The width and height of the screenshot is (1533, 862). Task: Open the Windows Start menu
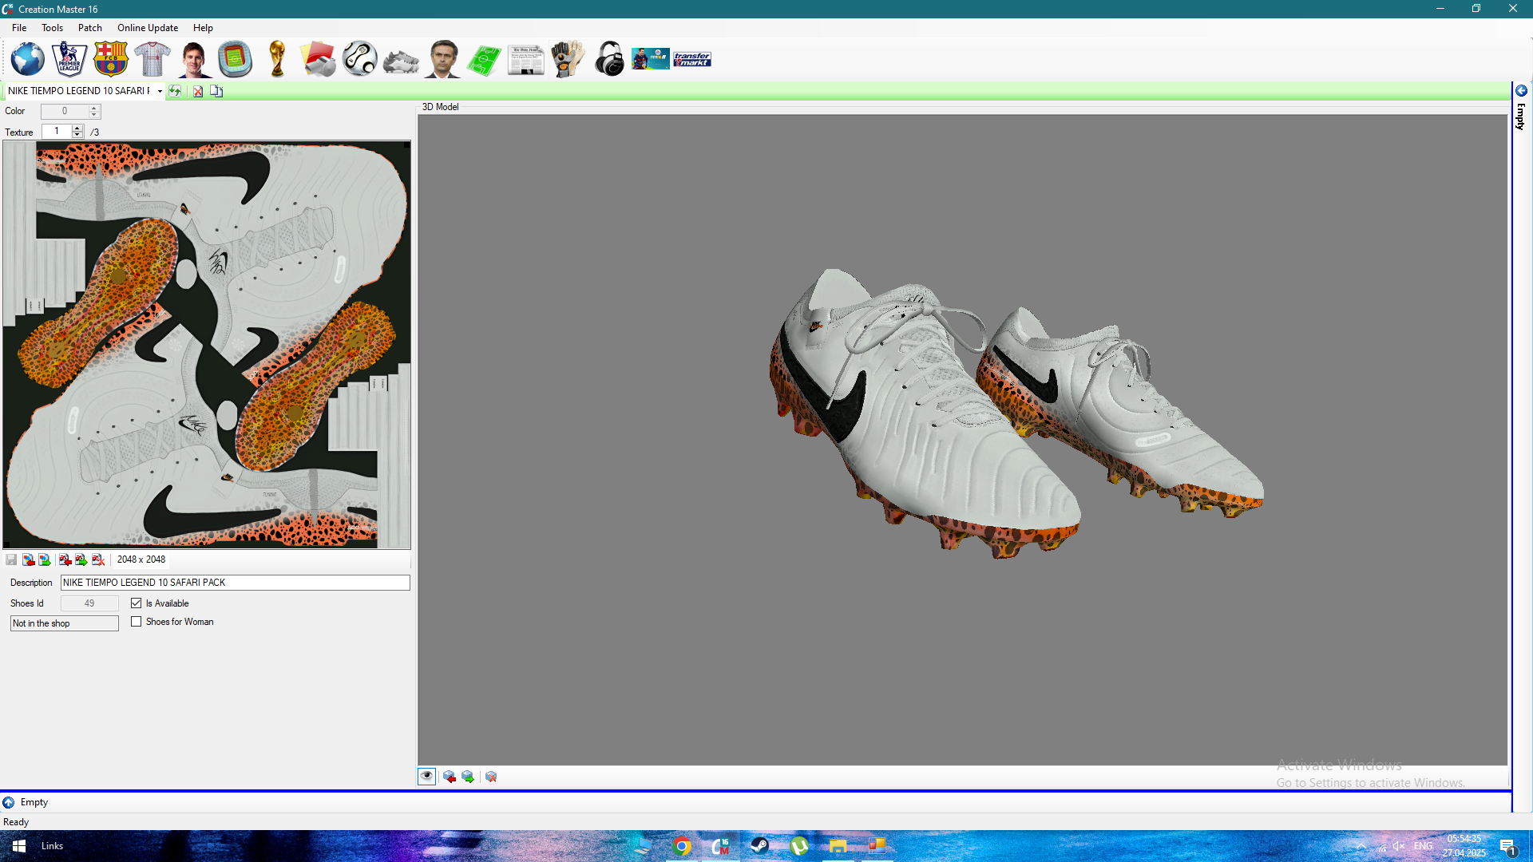(19, 846)
